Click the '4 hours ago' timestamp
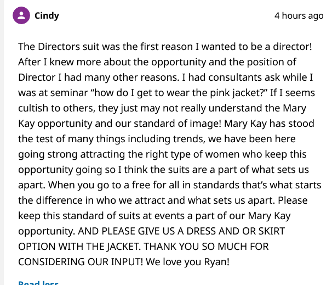The width and height of the screenshot is (332, 285). (x=299, y=16)
